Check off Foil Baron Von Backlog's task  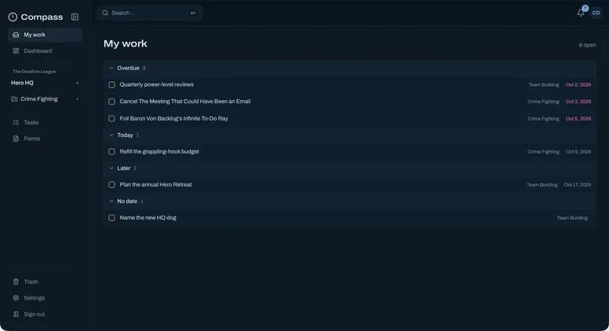pyautogui.click(x=112, y=118)
